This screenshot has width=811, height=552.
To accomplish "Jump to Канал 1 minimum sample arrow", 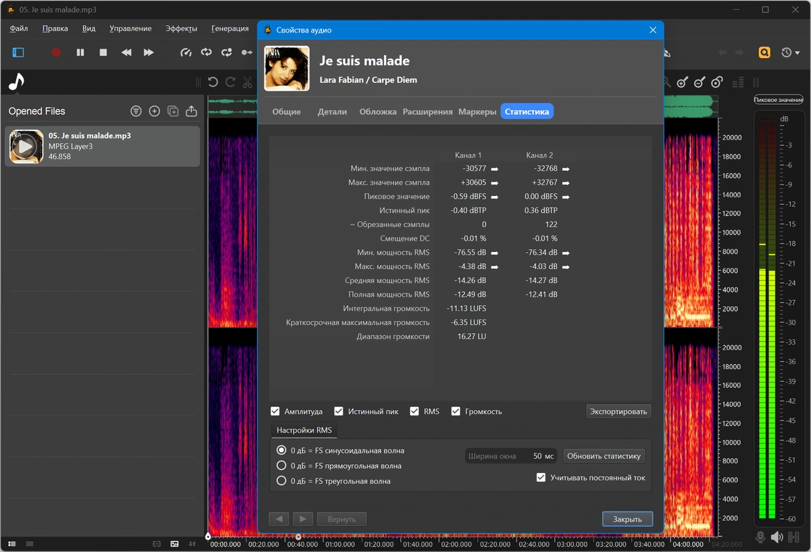I will tap(494, 168).
